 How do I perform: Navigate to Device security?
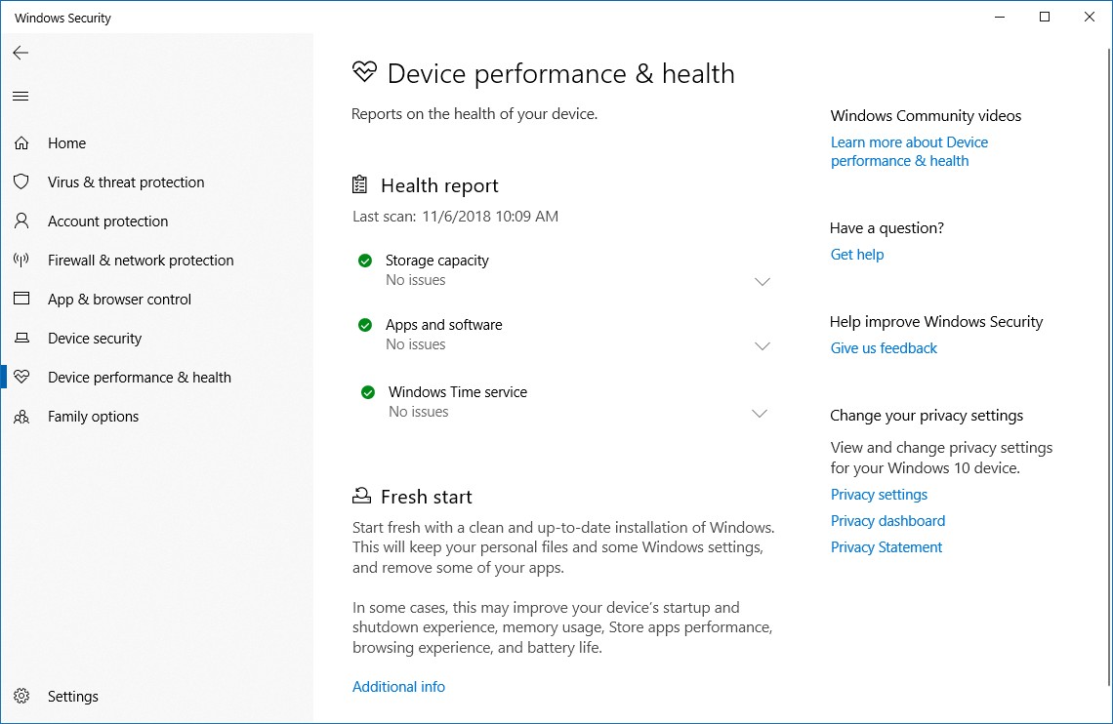point(95,339)
